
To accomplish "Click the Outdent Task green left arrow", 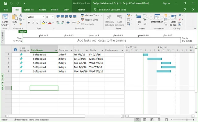I will pyautogui.click(x=58, y=23).
